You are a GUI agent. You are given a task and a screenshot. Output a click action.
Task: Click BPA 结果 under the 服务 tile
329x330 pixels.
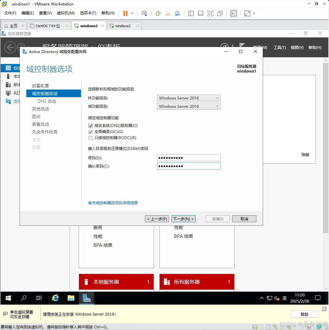pyautogui.click(x=103, y=245)
